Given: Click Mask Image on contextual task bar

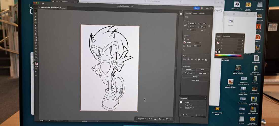Looking at the screenshot, I should point(153,119).
